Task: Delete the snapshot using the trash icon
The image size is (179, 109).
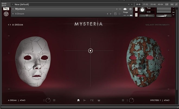Action: (119, 14)
